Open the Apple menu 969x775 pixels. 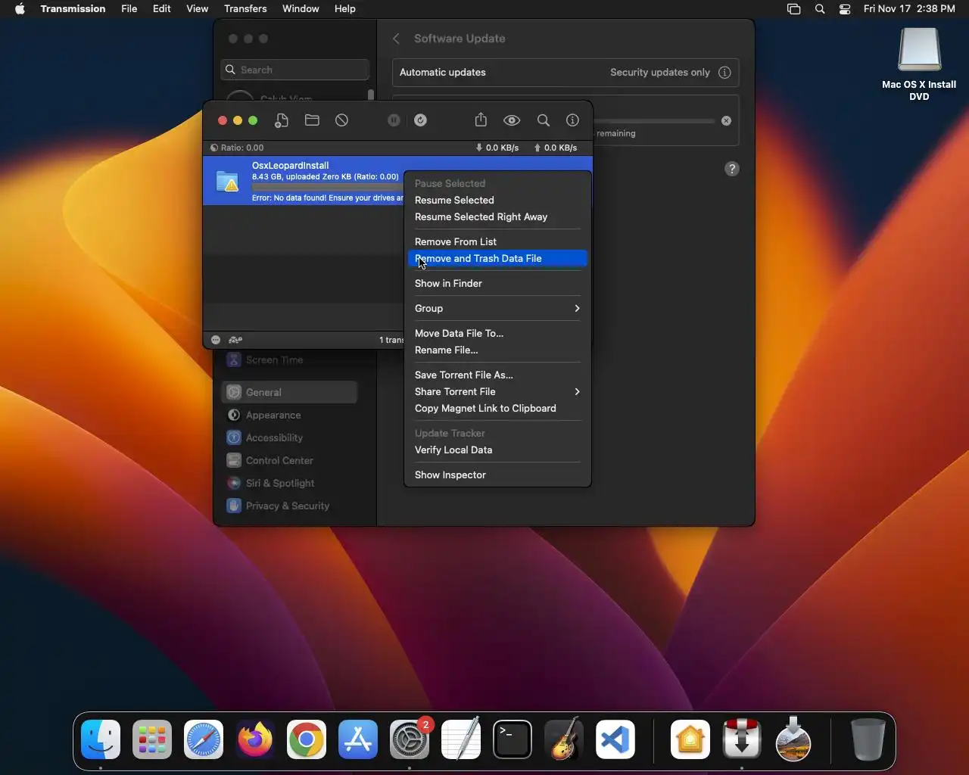click(20, 8)
